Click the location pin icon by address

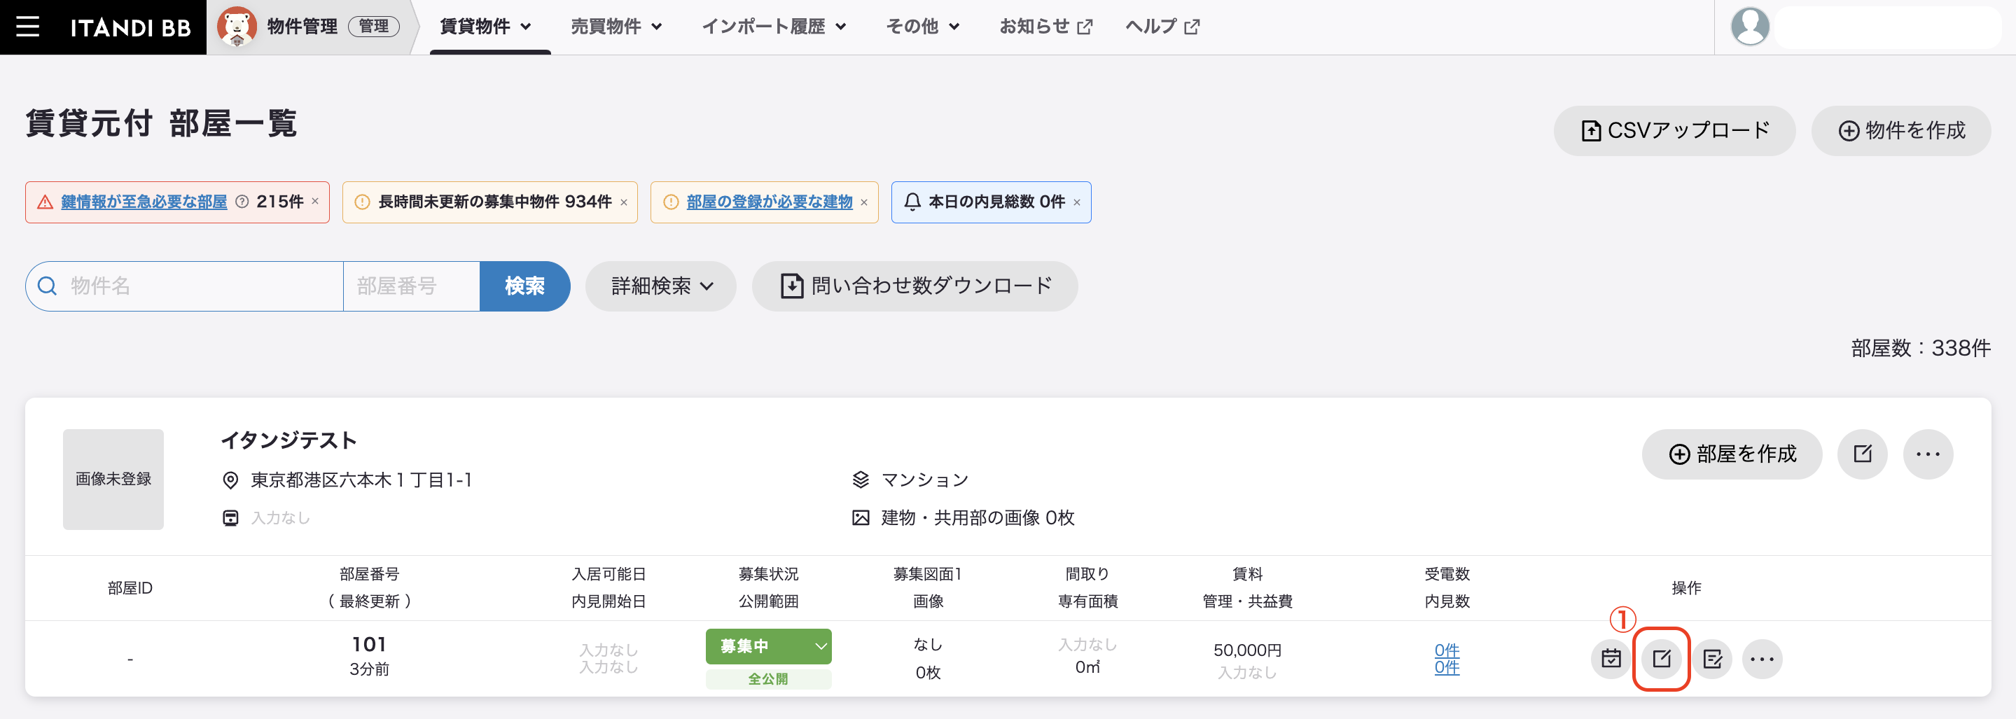230,480
